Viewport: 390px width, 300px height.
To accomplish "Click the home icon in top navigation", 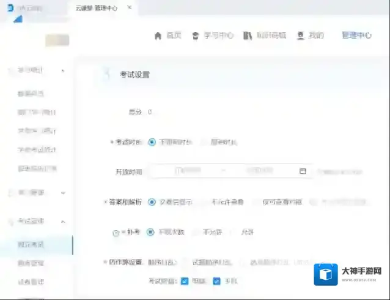I will coord(158,36).
